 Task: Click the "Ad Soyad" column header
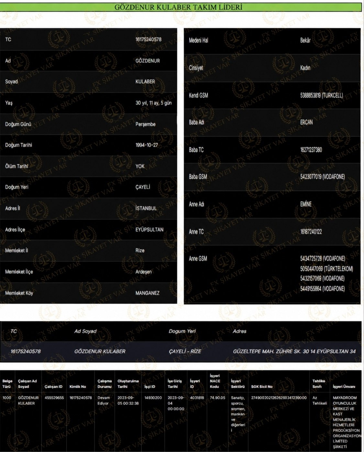click(85, 331)
